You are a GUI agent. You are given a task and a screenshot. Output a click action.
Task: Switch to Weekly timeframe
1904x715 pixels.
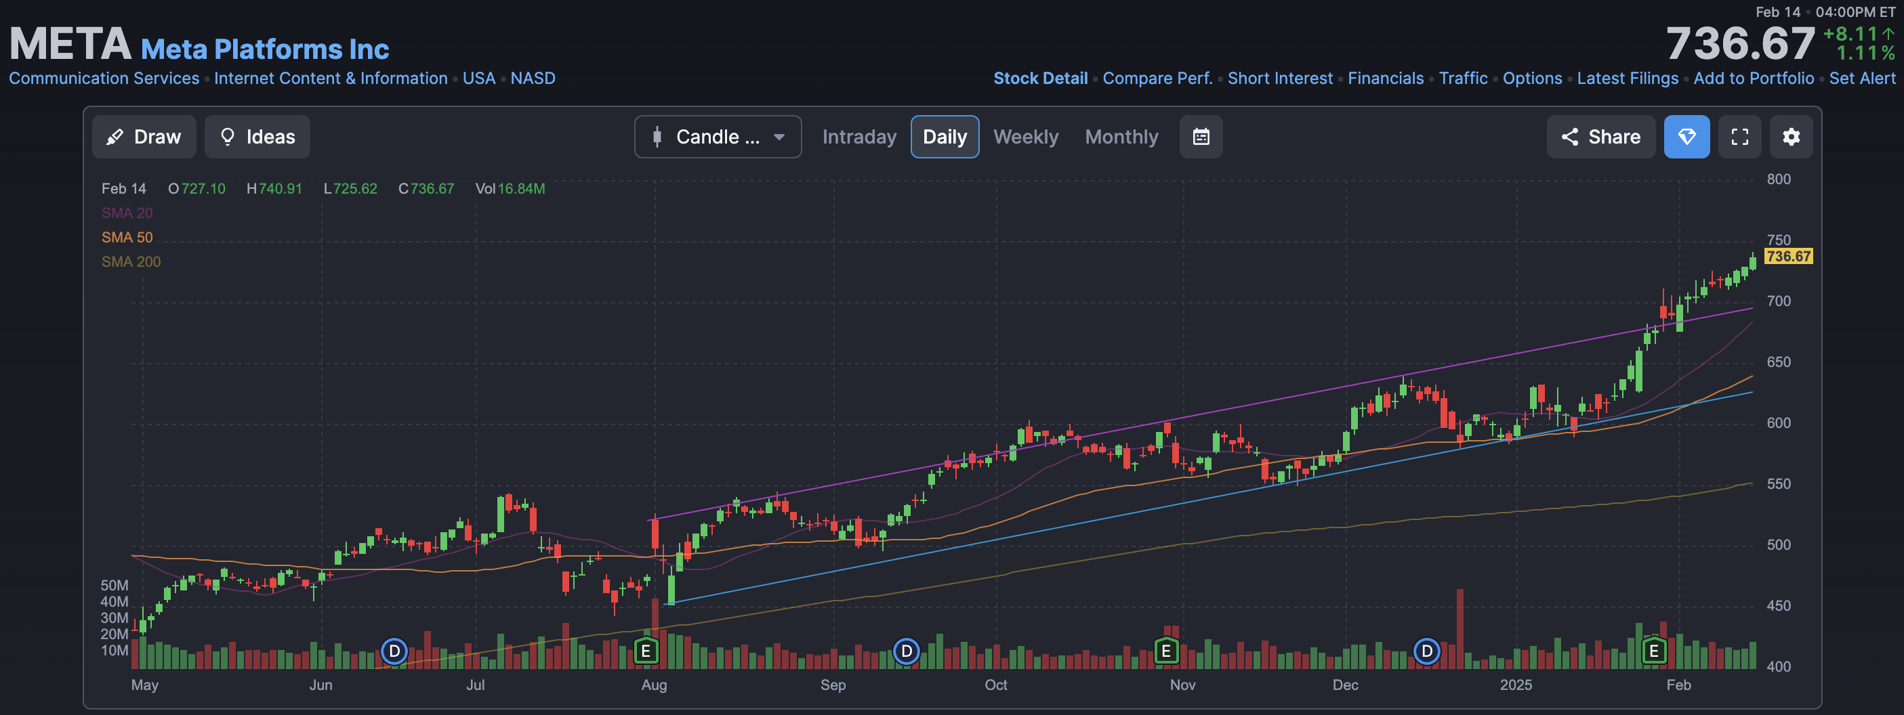1026,137
